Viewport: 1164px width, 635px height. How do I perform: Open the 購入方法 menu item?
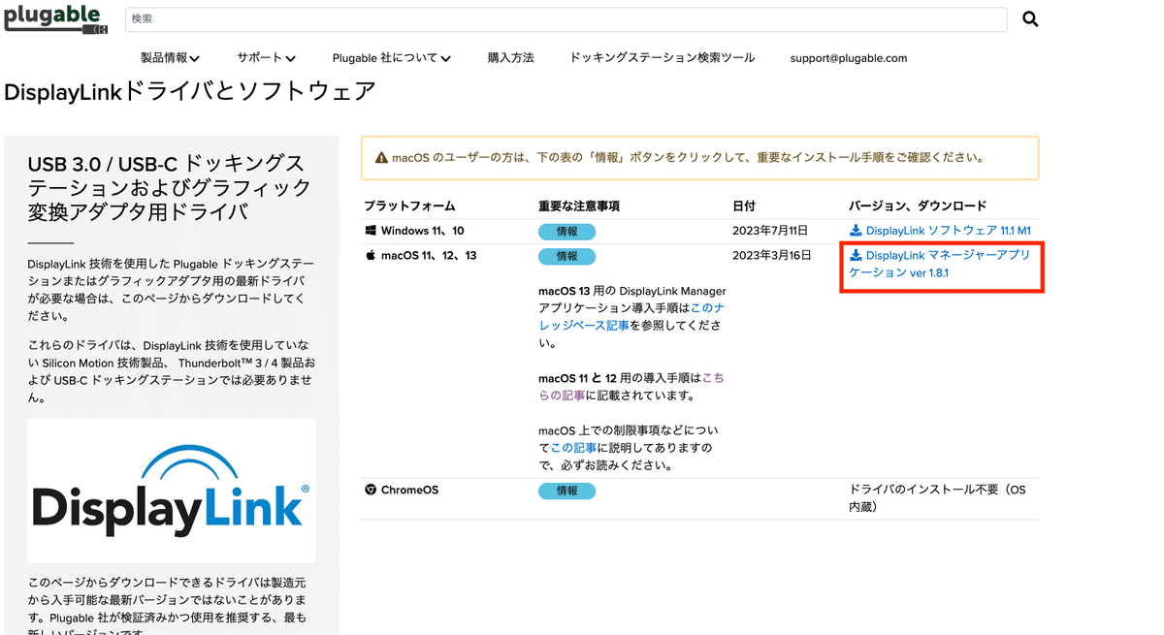tap(510, 58)
